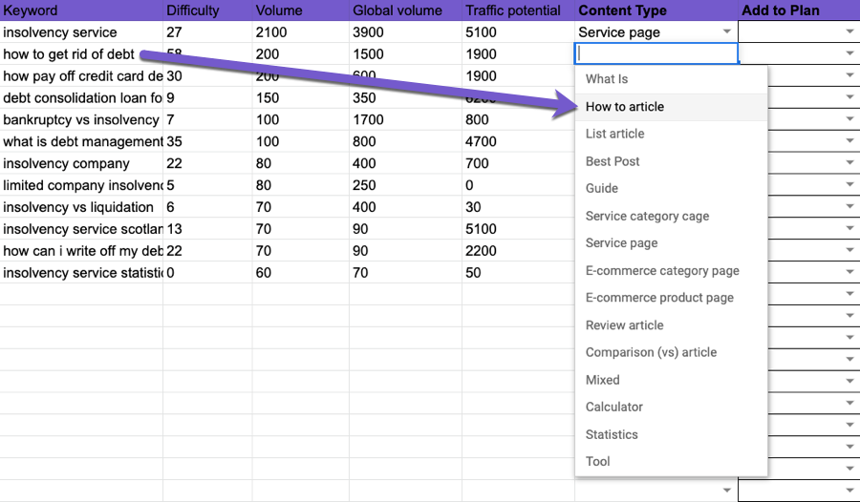Choose the "Guide" content type
The height and width of the screenshot is (502, 860).
coord(602,188)
